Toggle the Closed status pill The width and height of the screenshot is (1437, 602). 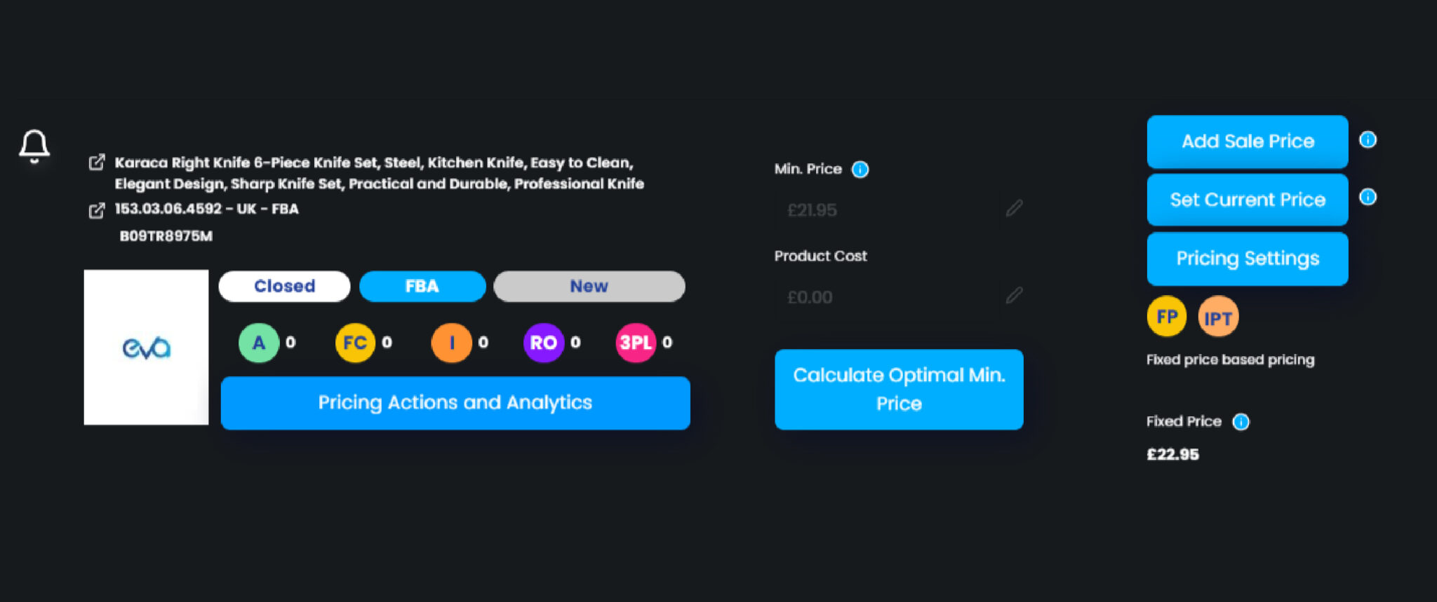pyautogui.click(x=284, y=286)
